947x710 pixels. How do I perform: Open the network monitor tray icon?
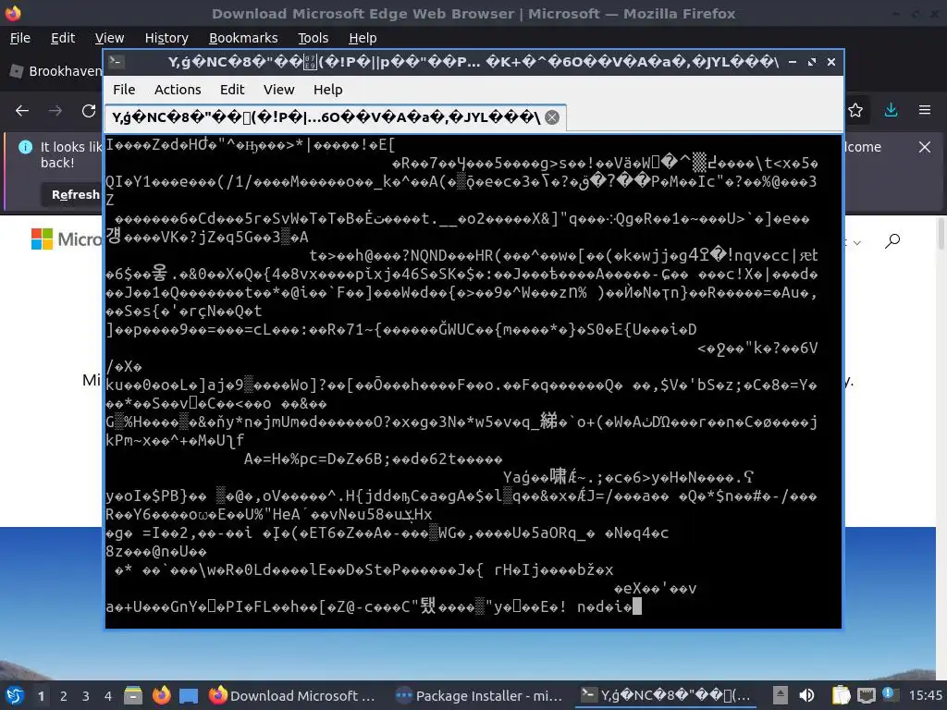[866, 695]
